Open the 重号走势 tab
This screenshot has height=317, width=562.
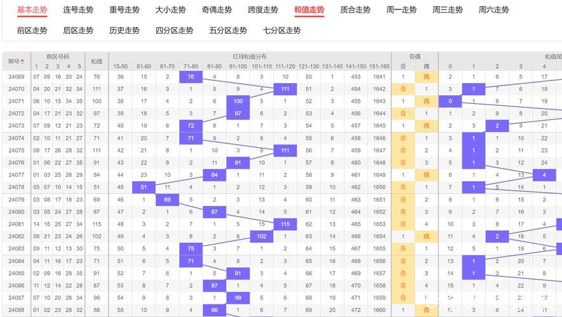click(x=124, y=10)
